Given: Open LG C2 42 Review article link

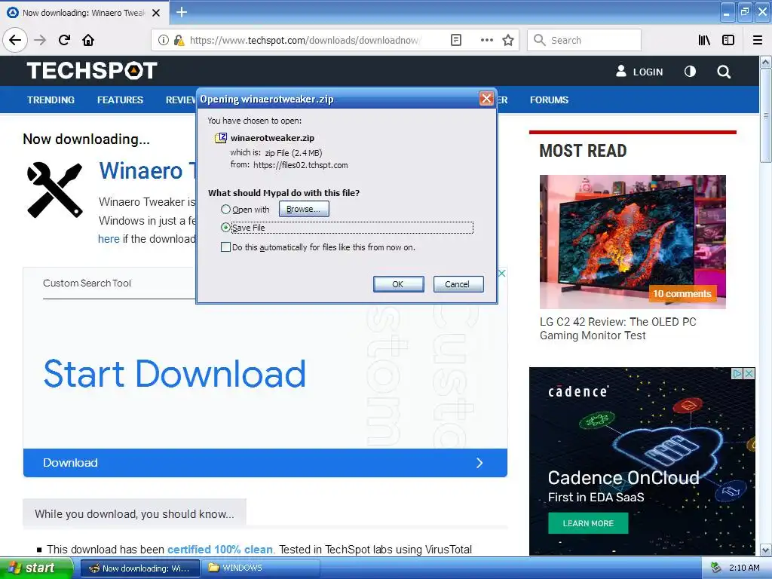Looking at the screenshot, I should pos(618,329).
